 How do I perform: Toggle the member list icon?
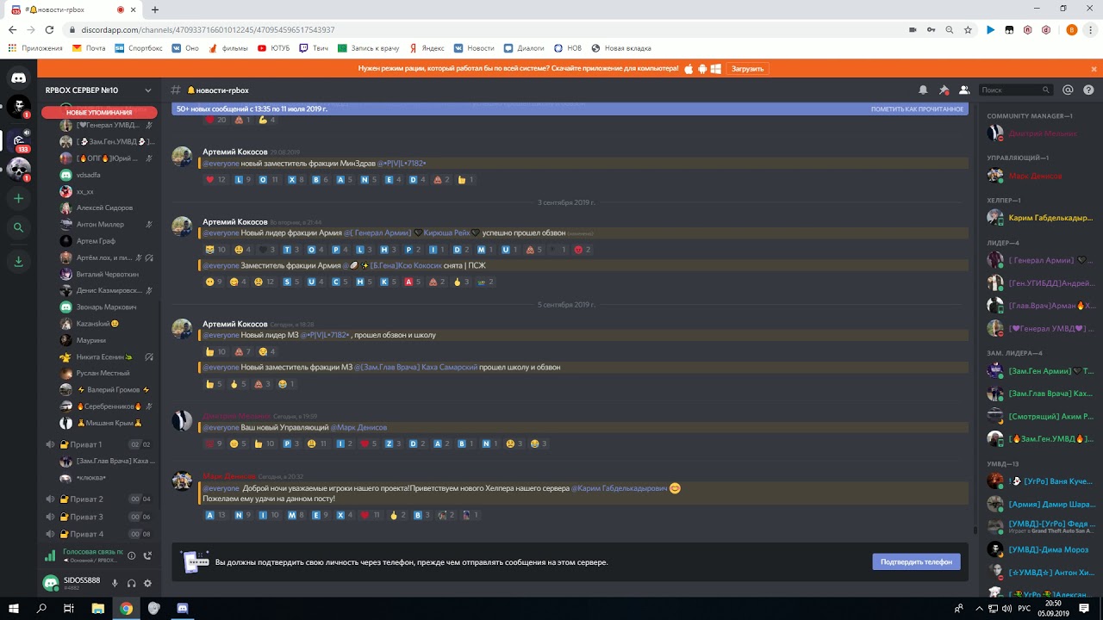click(964, 90)
